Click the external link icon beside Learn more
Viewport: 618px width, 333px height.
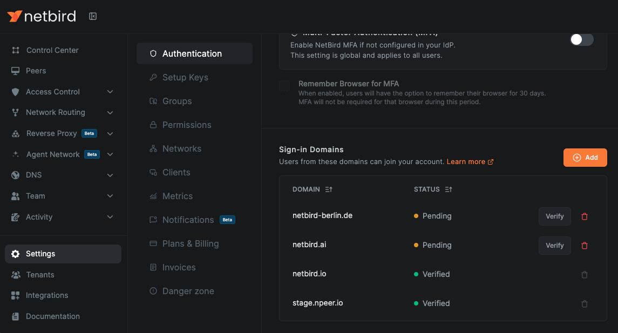491,162
